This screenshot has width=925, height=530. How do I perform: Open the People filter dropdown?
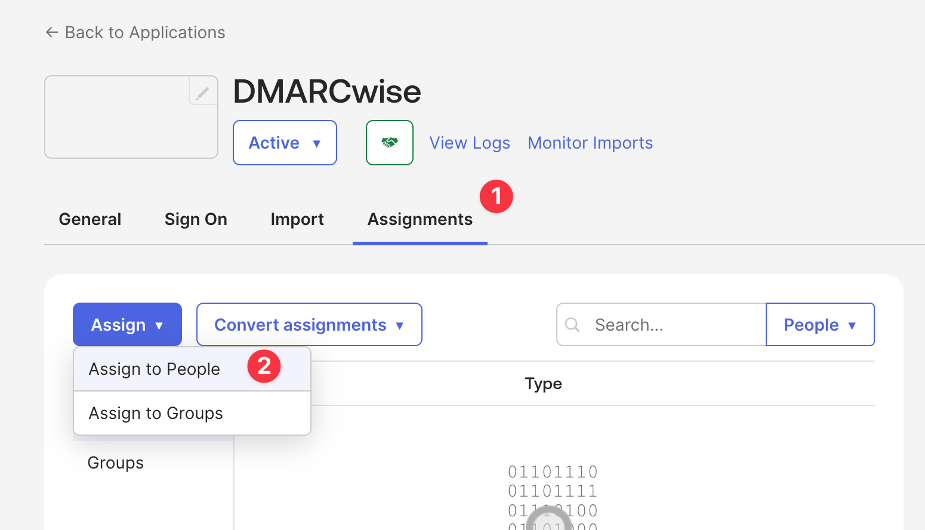tap(820, 324)
